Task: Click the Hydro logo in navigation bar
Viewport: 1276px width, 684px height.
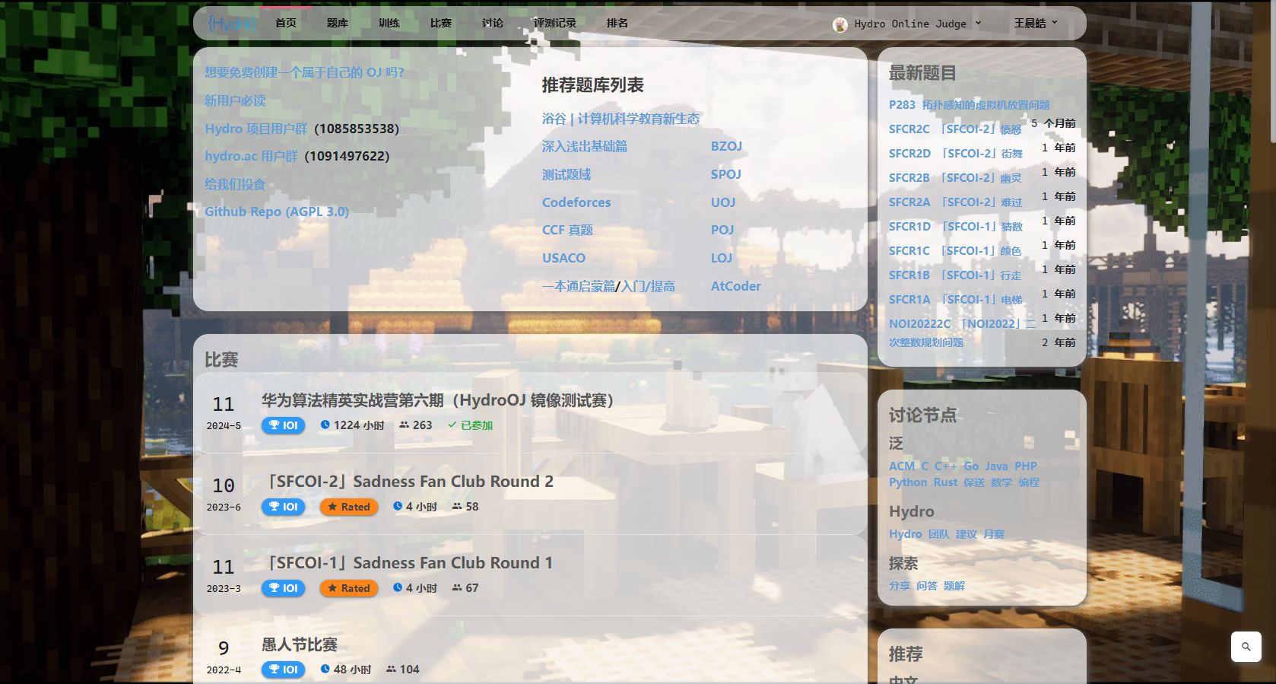Action: [232, 24]
